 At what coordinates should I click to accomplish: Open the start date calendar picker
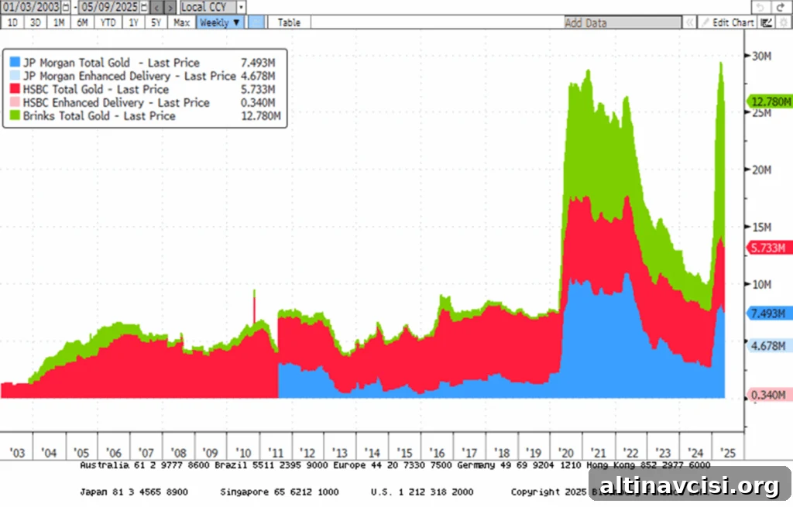tap(66, 7)
